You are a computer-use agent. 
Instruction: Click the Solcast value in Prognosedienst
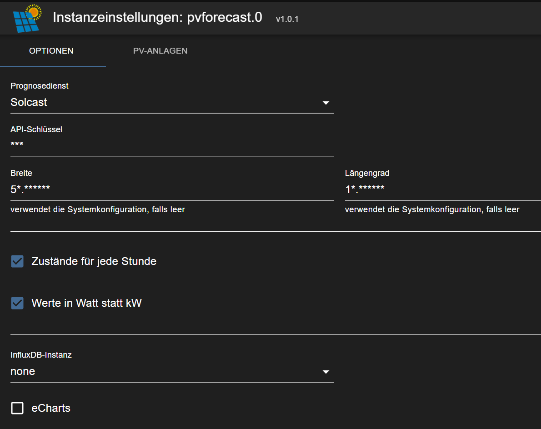29,103
